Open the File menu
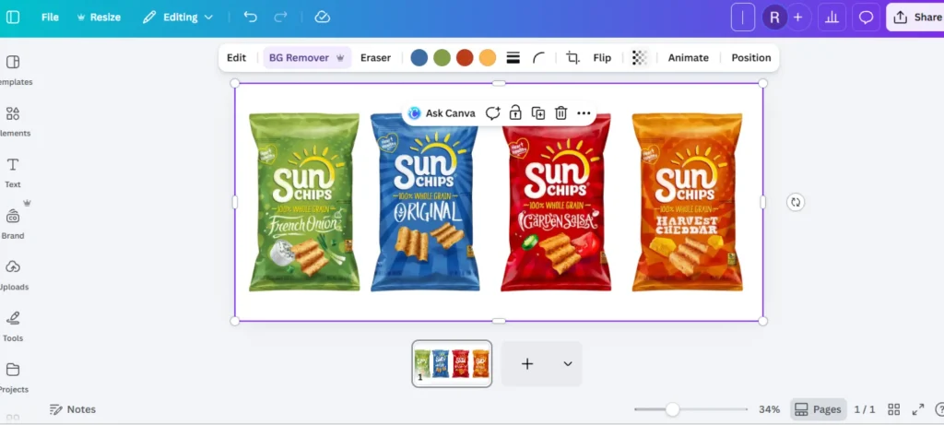944x425 pixels. pyautogui.click(x=50, y=18)
